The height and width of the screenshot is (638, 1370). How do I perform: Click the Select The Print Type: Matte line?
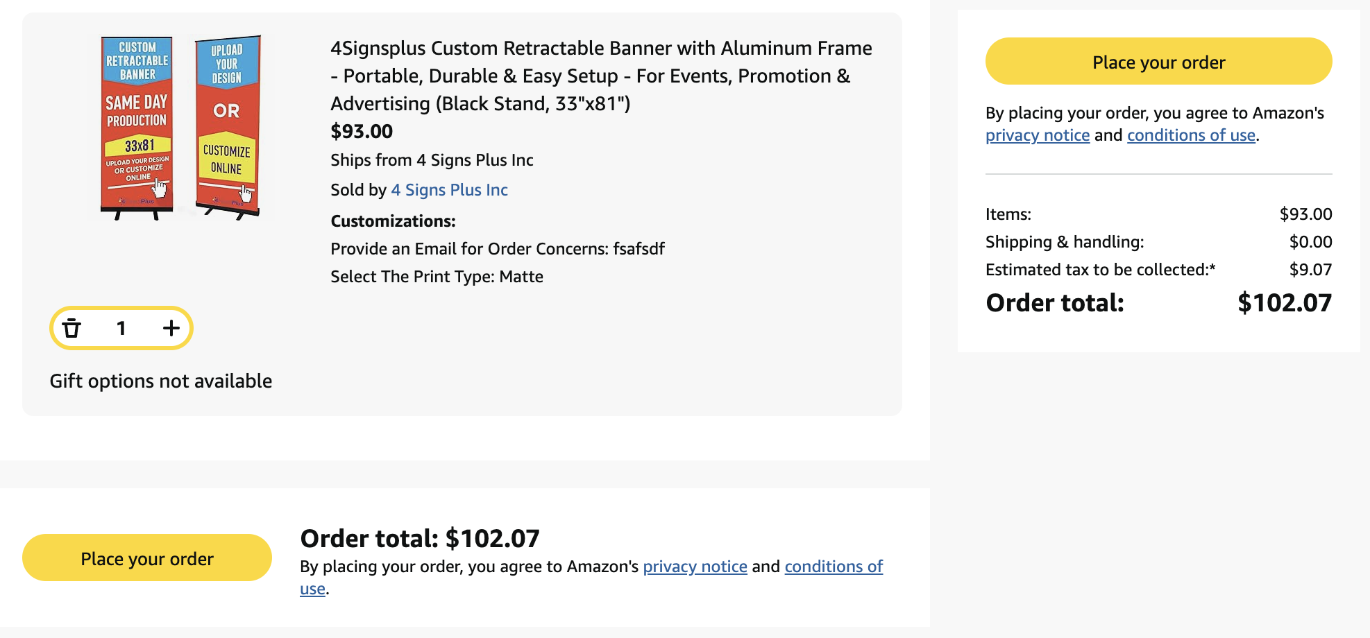[437, 277]
